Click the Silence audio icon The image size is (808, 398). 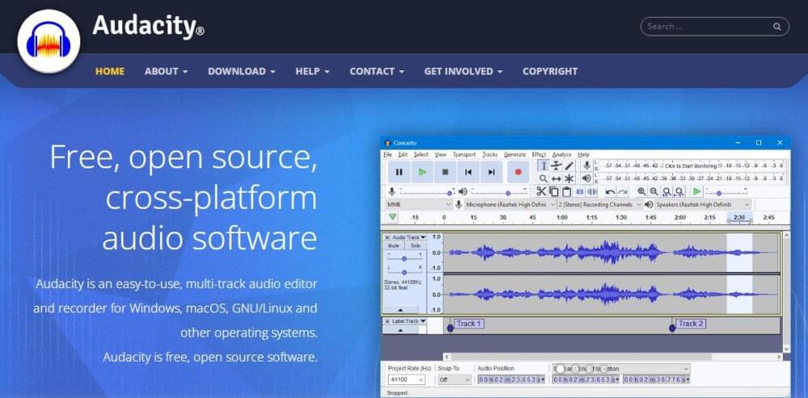[592, 191]
